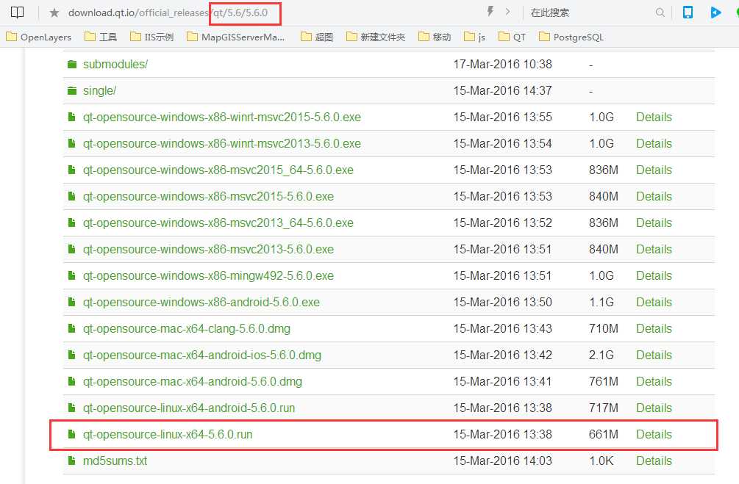Open the PostgreSQL bookmark folder
This screenshot has height=484, width=739.
tap(571, 37)
